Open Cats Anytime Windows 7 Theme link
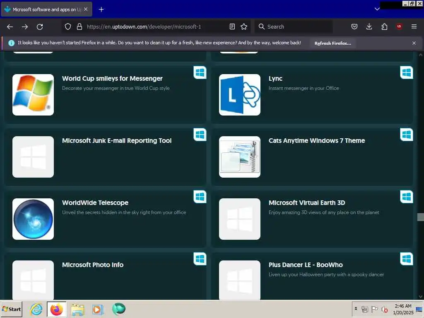The height and width of the screenshot is (318, 424). point(317,141)
